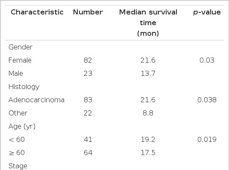
Task: Click the Gender row label
Action: (21, 47)
